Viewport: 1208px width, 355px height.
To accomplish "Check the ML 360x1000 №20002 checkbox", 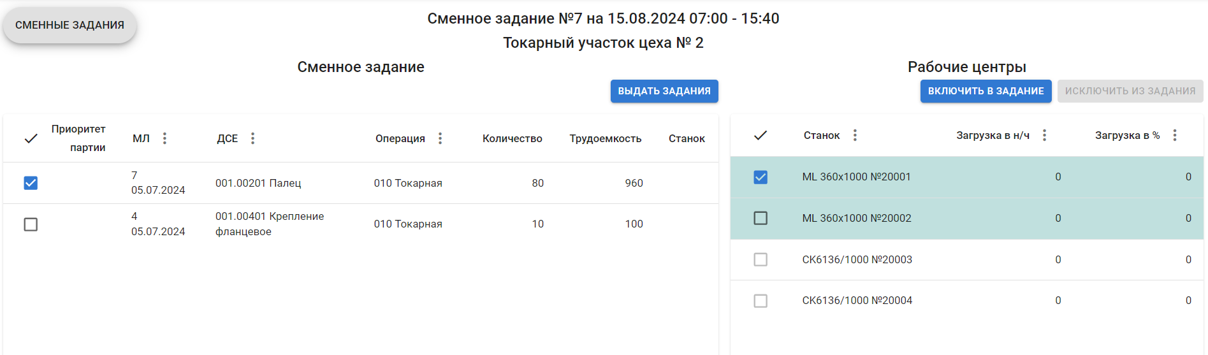I will (x=760, y=218).
